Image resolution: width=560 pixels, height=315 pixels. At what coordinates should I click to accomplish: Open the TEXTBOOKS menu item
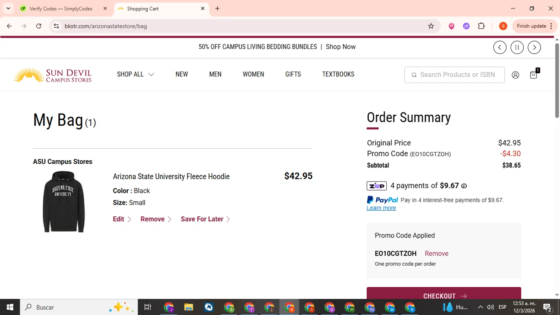[338, 74]
